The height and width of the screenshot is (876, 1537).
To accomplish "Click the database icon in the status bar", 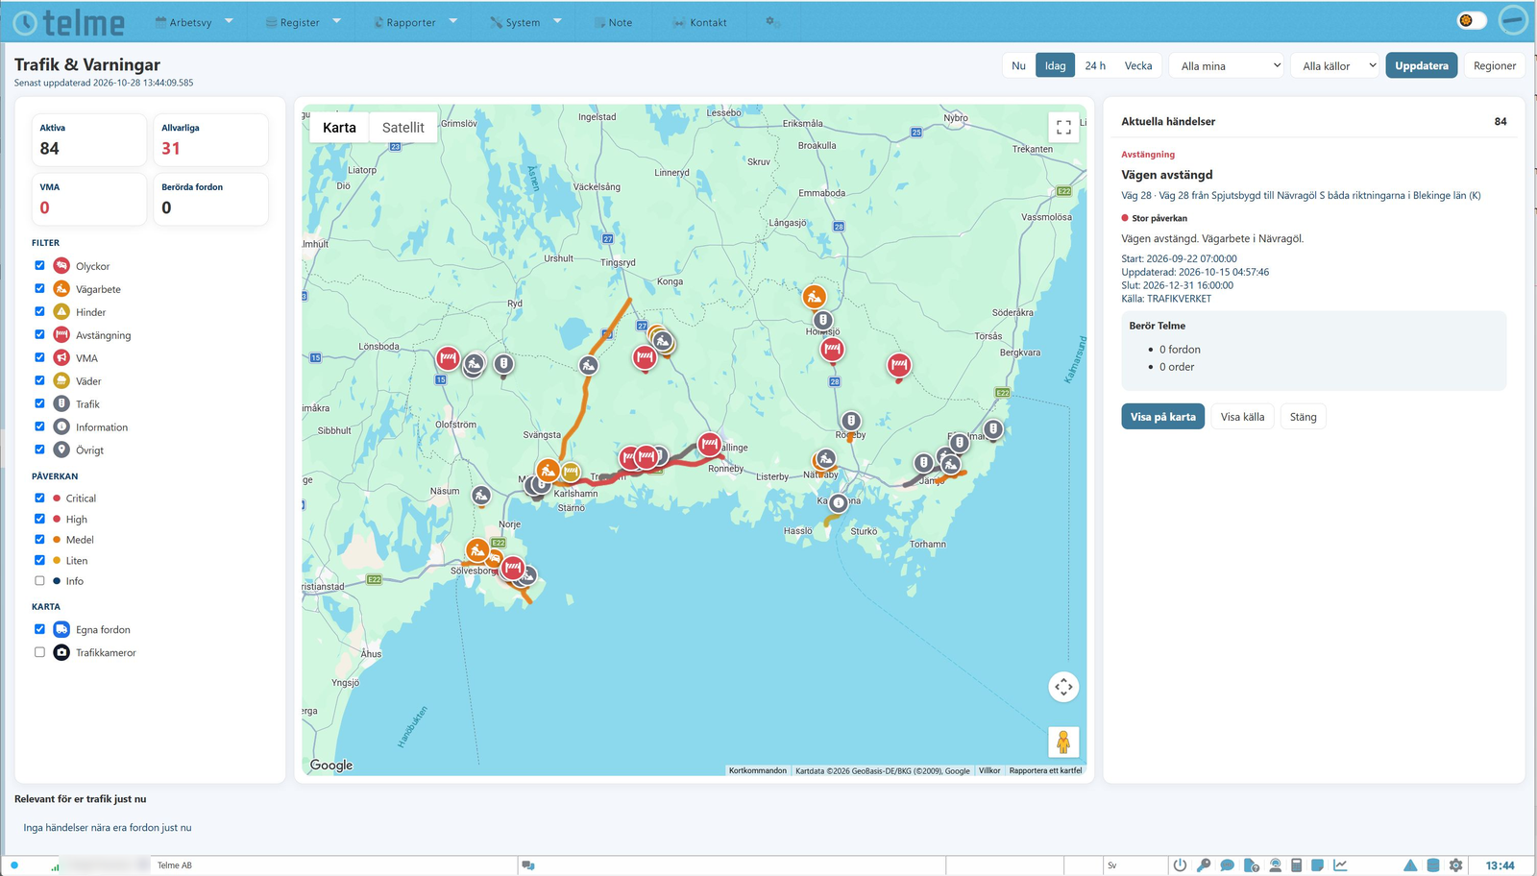I will pos(1433,865).
